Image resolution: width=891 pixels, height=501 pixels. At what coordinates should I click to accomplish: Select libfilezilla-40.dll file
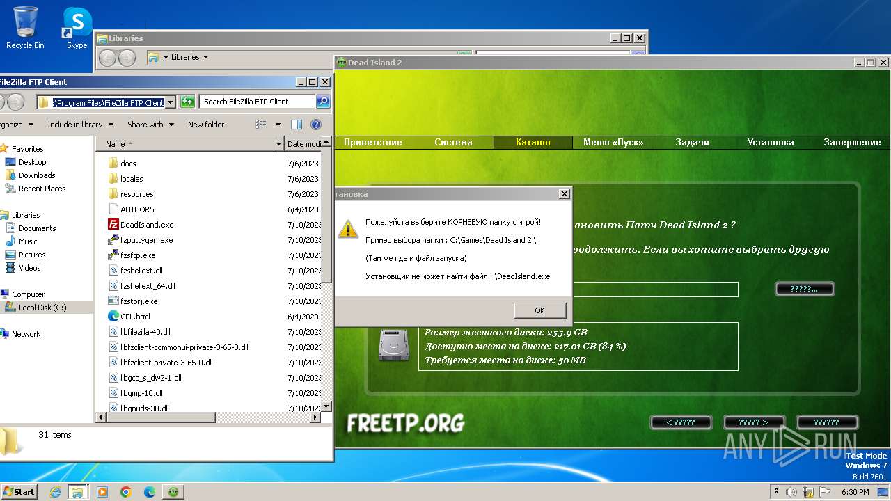pyautogui.click(x=145, y=332)
